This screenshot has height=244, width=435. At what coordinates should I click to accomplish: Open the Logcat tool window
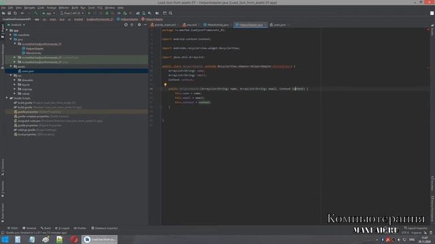point(63,228)
